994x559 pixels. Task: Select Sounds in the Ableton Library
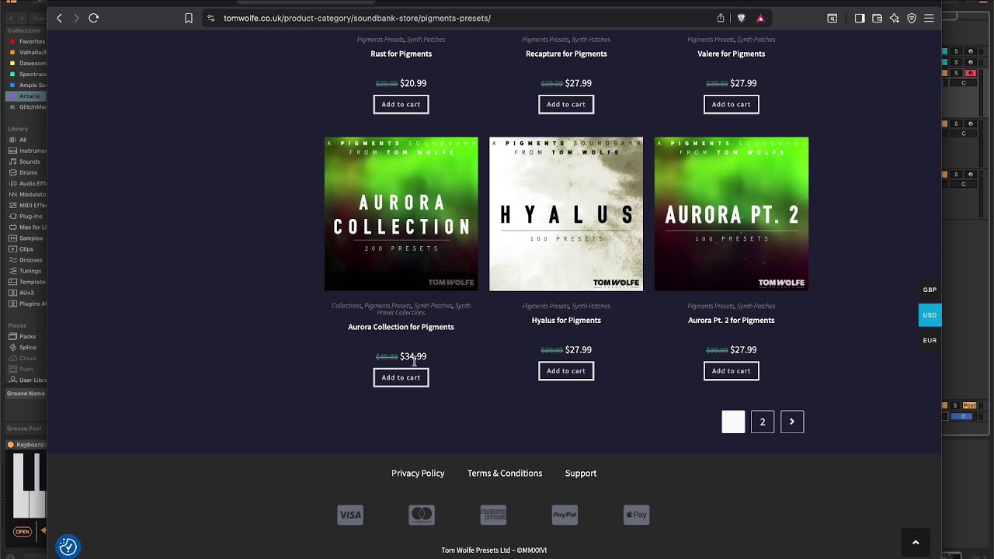point(25,161)
